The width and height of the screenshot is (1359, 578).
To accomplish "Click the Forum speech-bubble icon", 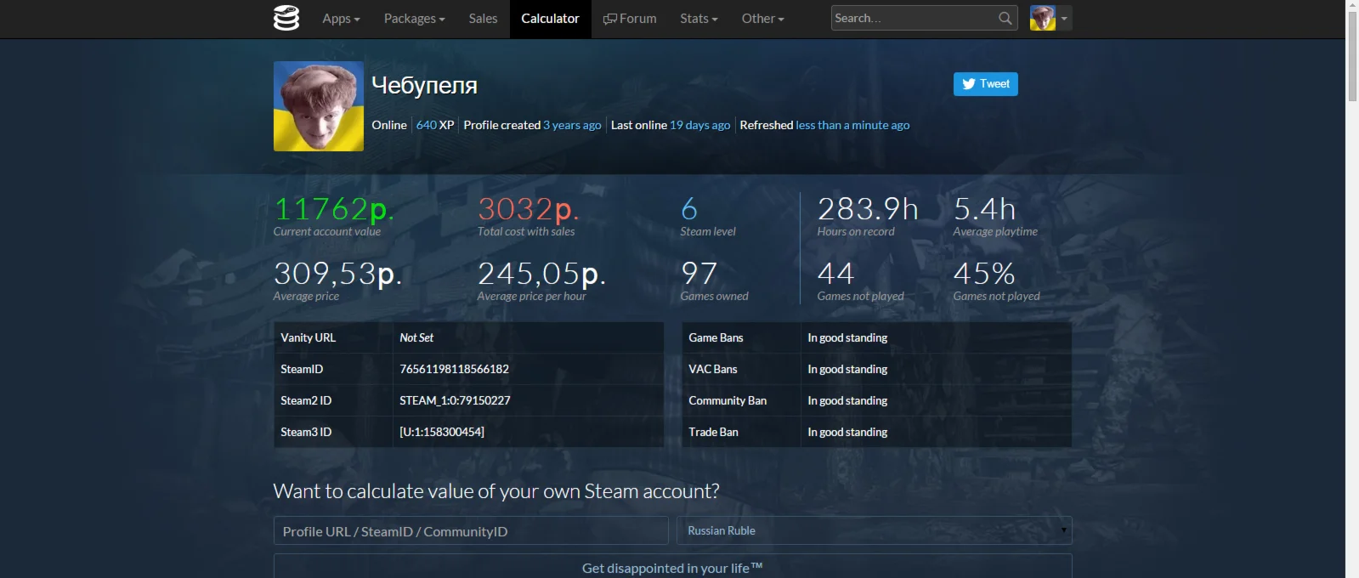I will pos(609,19).
